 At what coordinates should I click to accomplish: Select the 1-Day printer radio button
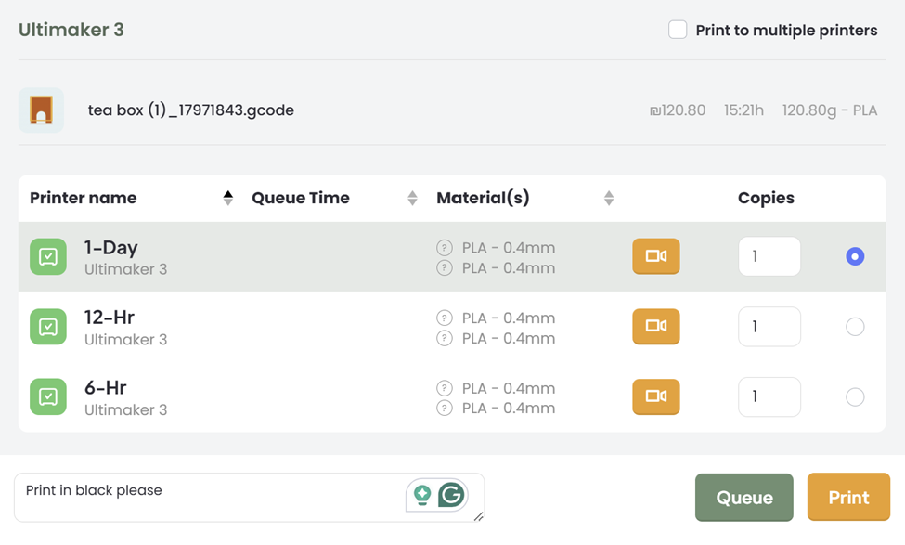(x=855, y=256)
